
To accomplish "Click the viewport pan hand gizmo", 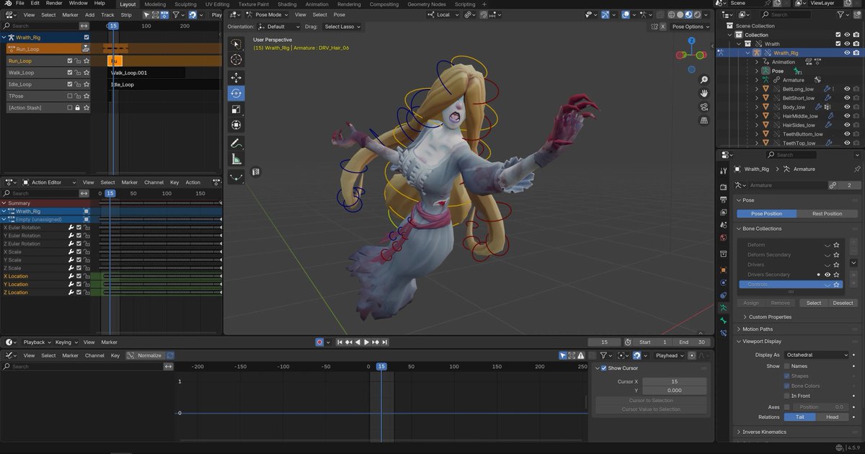I will tap(704, 93).
